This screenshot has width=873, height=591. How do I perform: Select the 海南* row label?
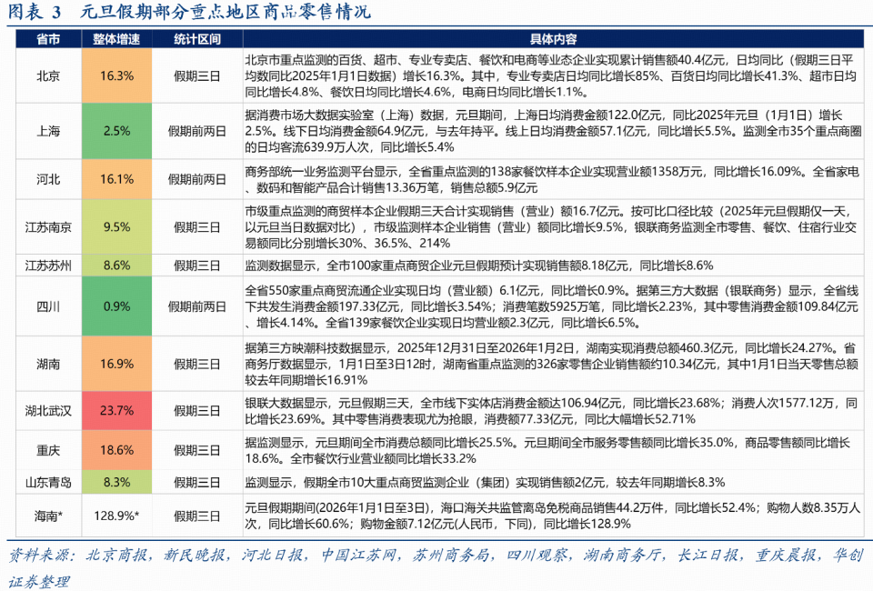pos(47,516)
